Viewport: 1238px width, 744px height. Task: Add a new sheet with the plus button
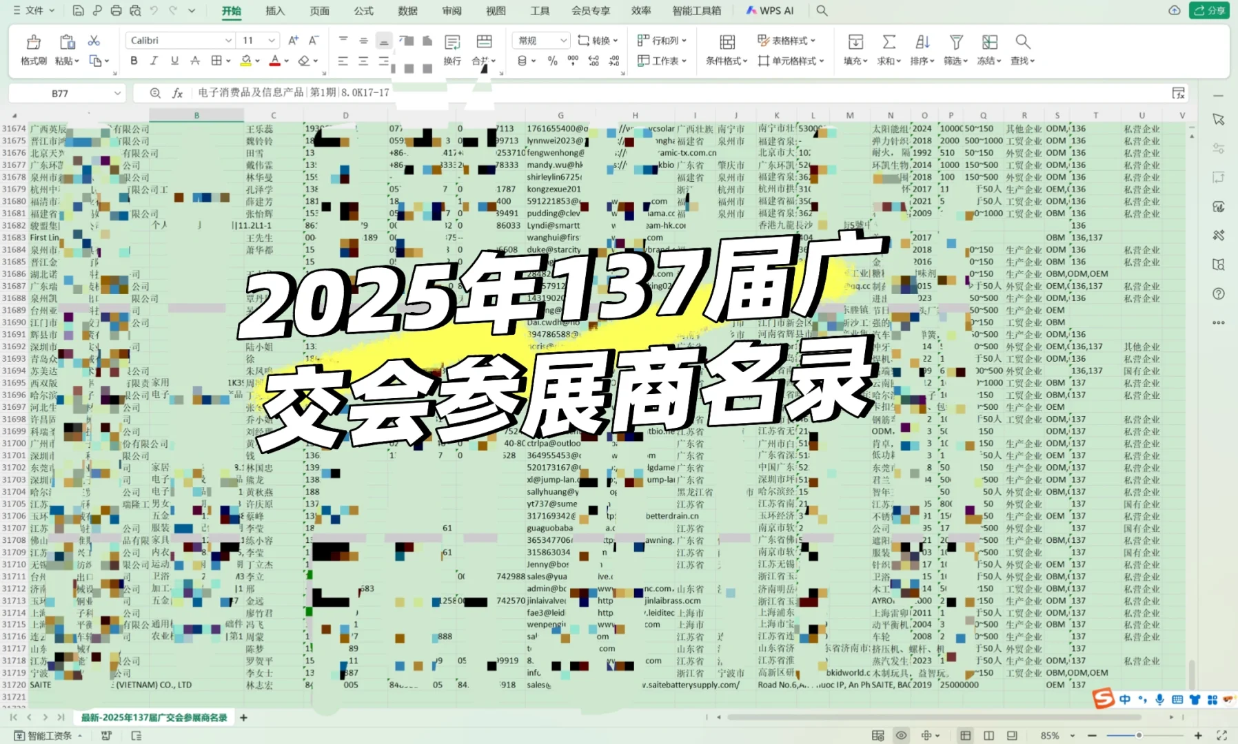(x=243, y=717)
